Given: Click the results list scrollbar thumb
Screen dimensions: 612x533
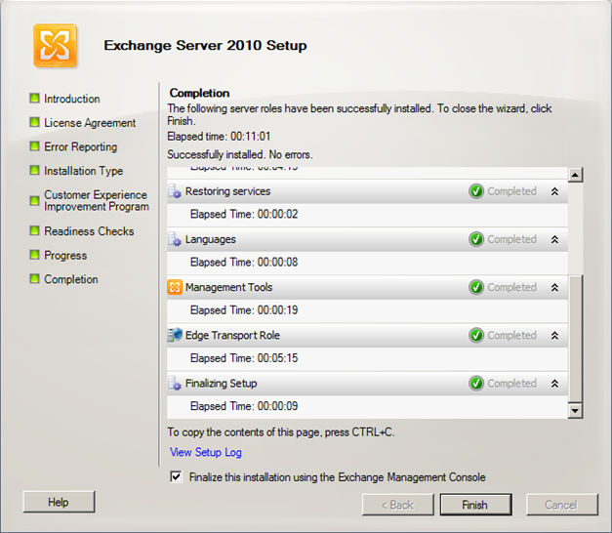Looking at the screenshot, I should coord(575,338).
